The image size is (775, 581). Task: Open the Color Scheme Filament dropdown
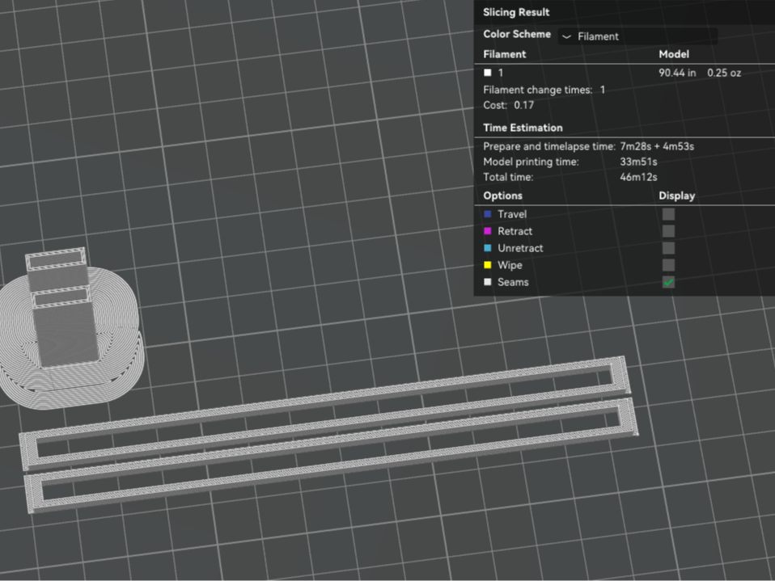tap(637, 36)
